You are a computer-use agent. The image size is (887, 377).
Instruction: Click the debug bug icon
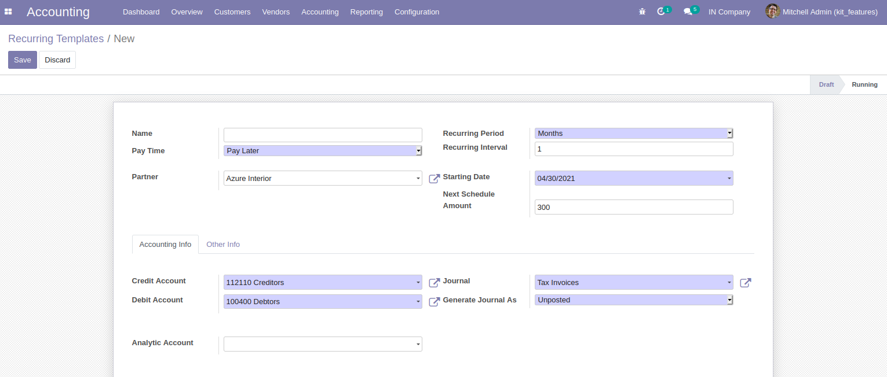[x=642, y=12]
